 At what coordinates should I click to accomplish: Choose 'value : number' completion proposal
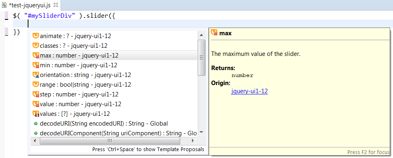(115, 104)
